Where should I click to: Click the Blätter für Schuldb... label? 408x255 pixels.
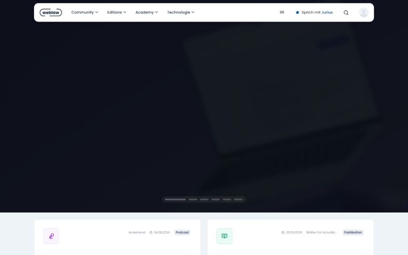tap(321, 232)
